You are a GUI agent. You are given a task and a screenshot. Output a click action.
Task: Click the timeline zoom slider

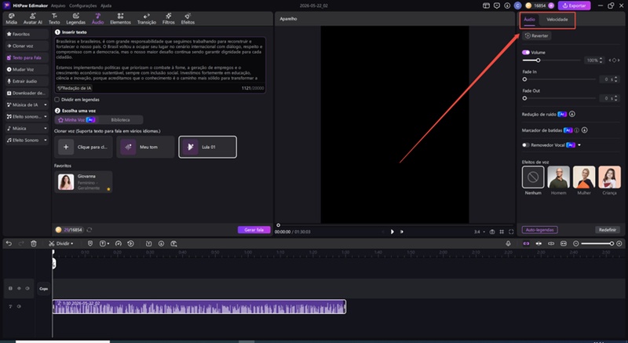pyautogui.click(x=597, y=243)
